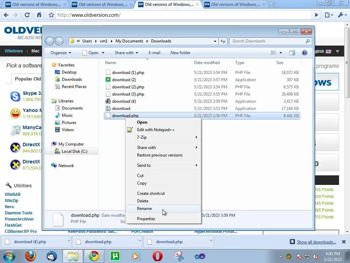The image size is (350, 263).
Task: Open a new browser tab
Action: pos(274,4)
